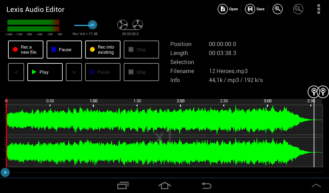Open an audio file with Open icon

228,9
